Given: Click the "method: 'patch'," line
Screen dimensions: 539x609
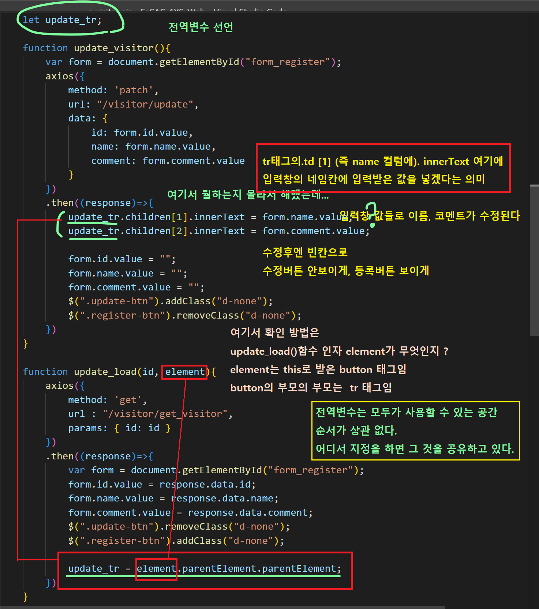Looking at the screenshot, I should point(113,90).
